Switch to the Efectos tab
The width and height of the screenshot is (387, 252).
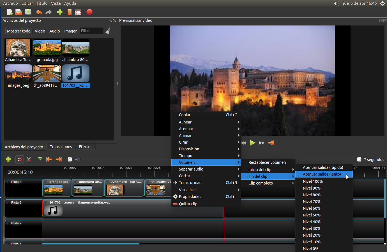86,147
